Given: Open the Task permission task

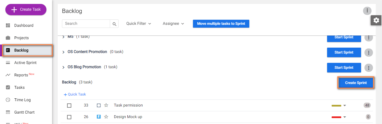Looking at the screenshot, I should (x=128, y=105).
